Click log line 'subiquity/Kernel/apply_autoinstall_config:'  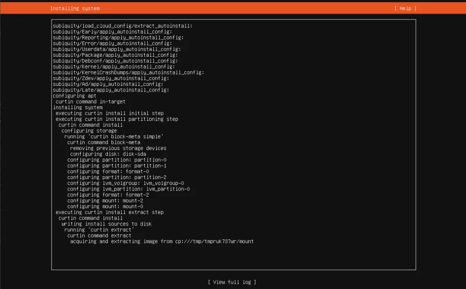(x=114, y=67)
